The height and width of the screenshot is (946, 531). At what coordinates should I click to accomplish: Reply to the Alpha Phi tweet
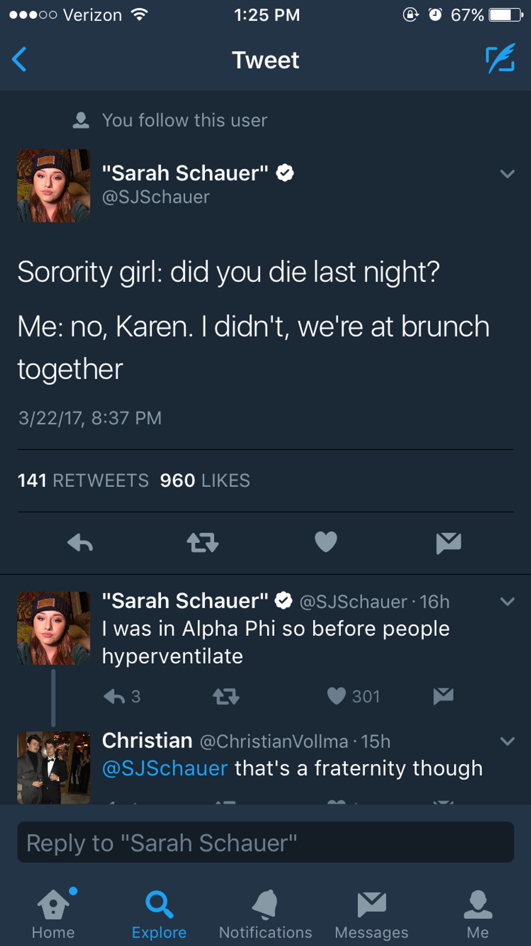point(114,696)
